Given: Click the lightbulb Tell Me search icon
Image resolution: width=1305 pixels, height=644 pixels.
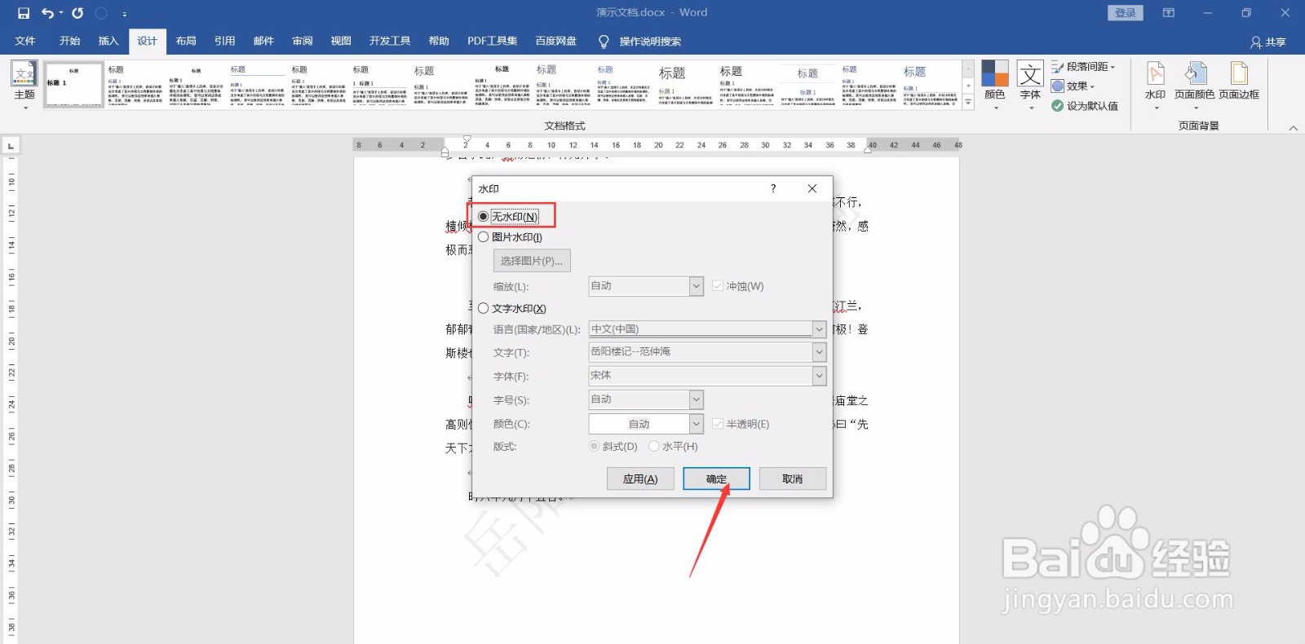Looking at the screenshot, I should click(x=604, y=42).
